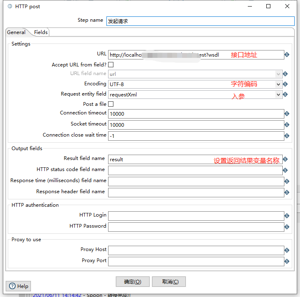
Task: Click variable icon beside Result field name
Action: (x=285, y=159)
